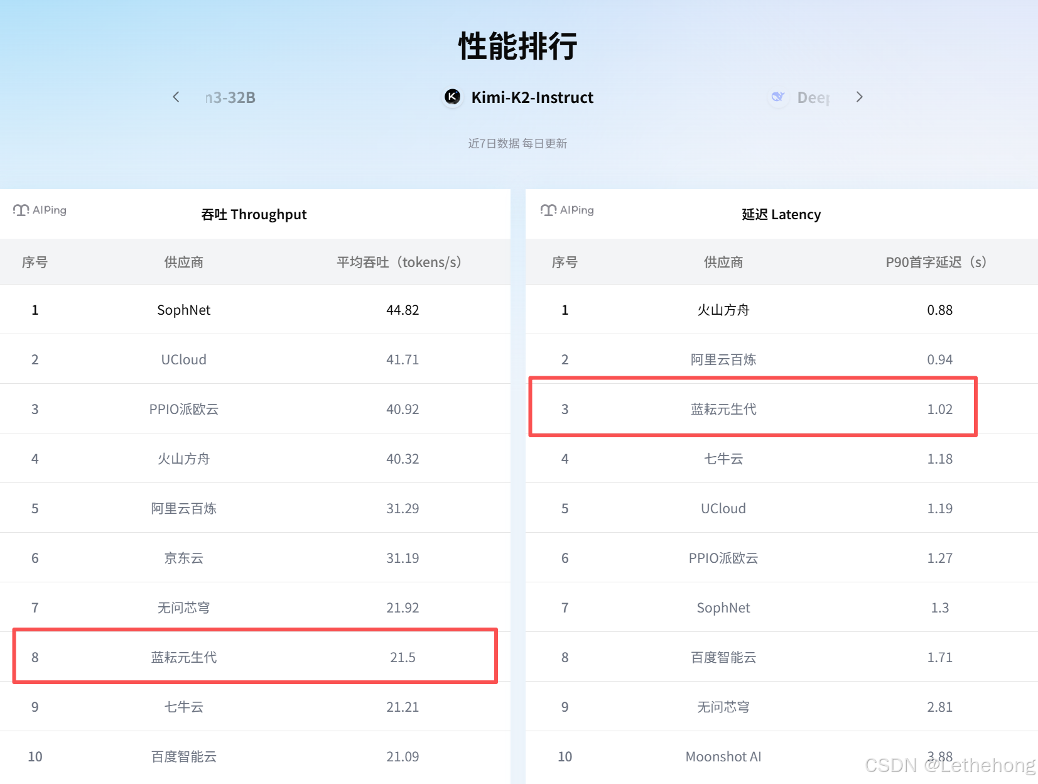This screenshot has width=1038, height=784.
Task: Click the Kimi logo icon beside Kimi-K2-Instruct
Action: [x=452, y=97]
